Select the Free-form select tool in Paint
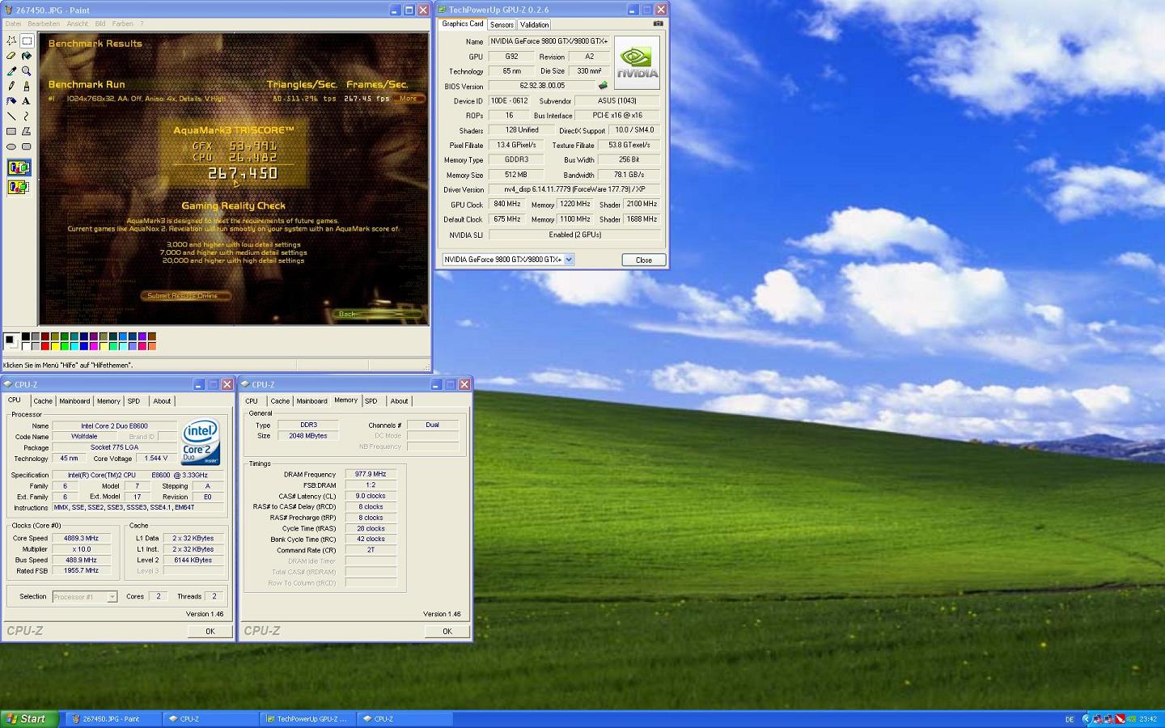Viewport: 1165px width, 728px height. point(11,40)
